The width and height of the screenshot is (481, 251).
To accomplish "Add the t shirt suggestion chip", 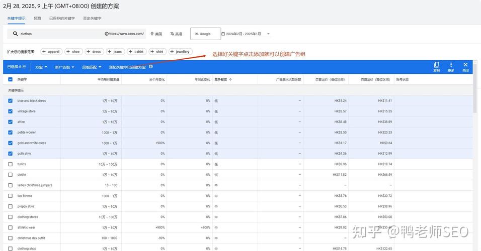I will tap(136, 52).
